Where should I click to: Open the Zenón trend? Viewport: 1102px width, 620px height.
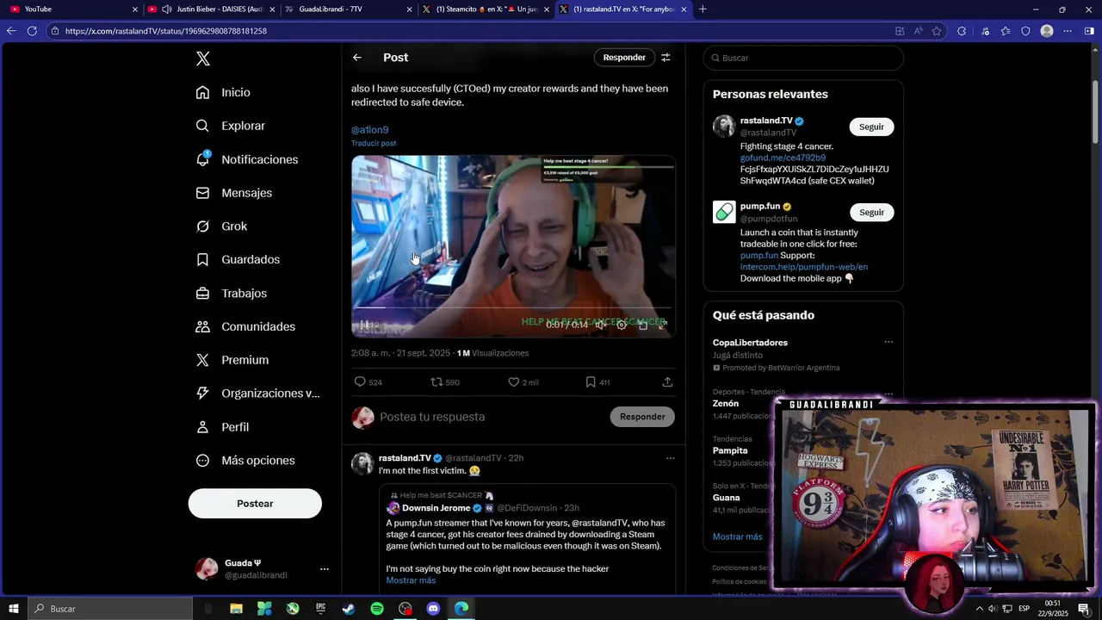tap(726, 403)
